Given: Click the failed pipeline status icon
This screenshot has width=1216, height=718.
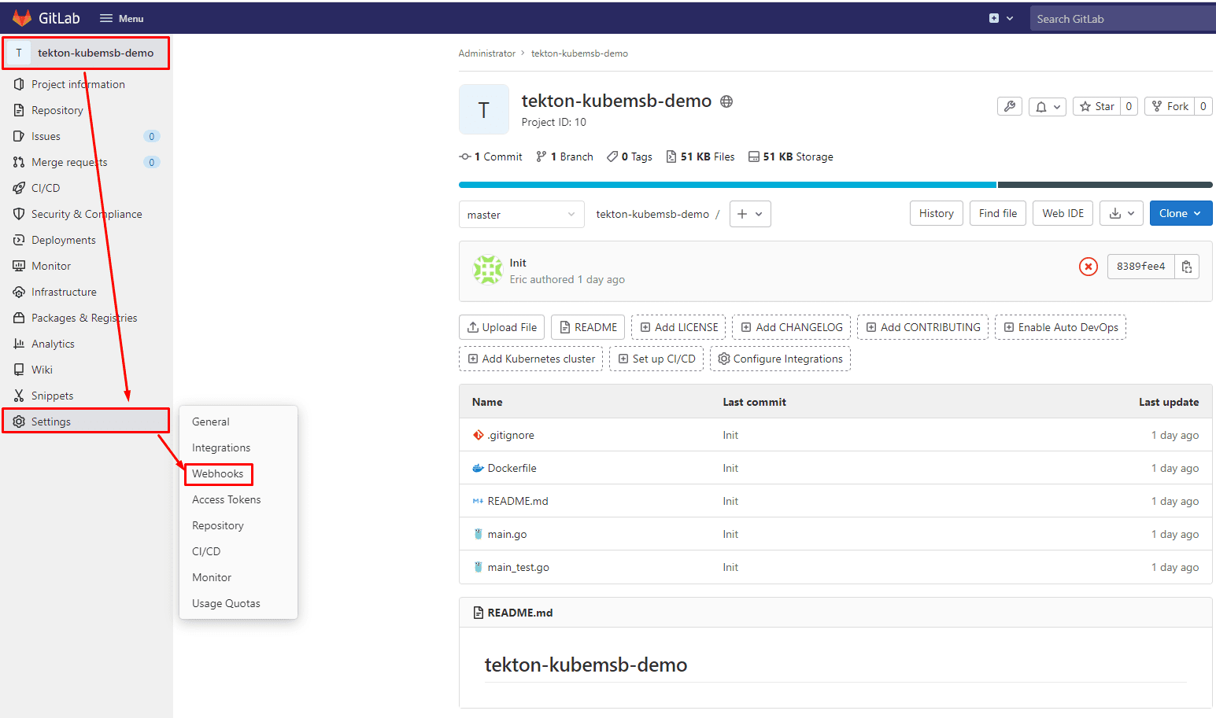Looking at the screenshot, I should point(1088,267).
